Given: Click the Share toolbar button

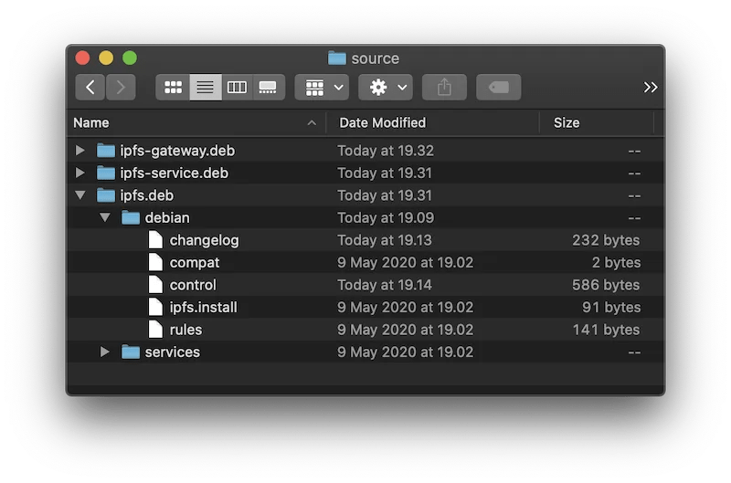Looking at the screenshot, I should click(444, 87).
